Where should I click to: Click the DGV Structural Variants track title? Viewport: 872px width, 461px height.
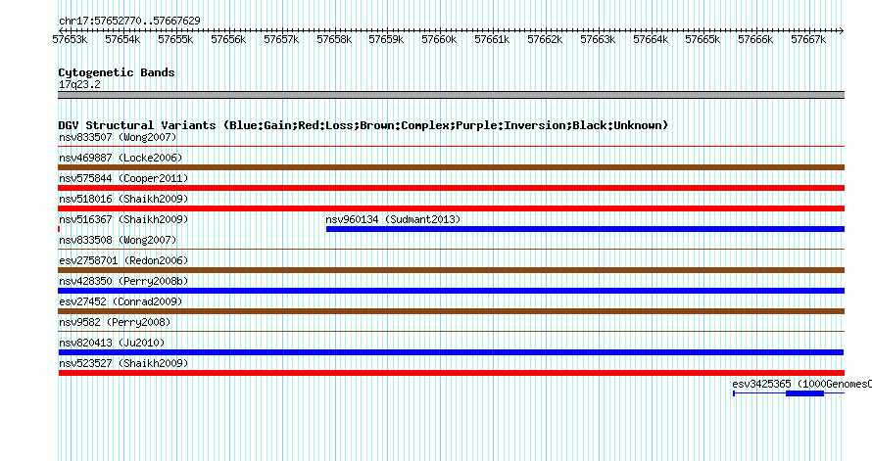coord(363,125)
